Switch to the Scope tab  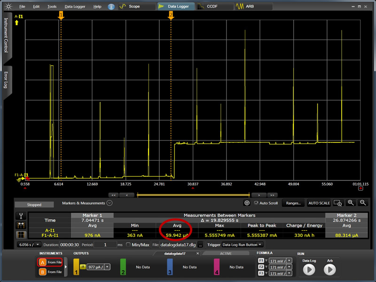[x=137, y=7]
